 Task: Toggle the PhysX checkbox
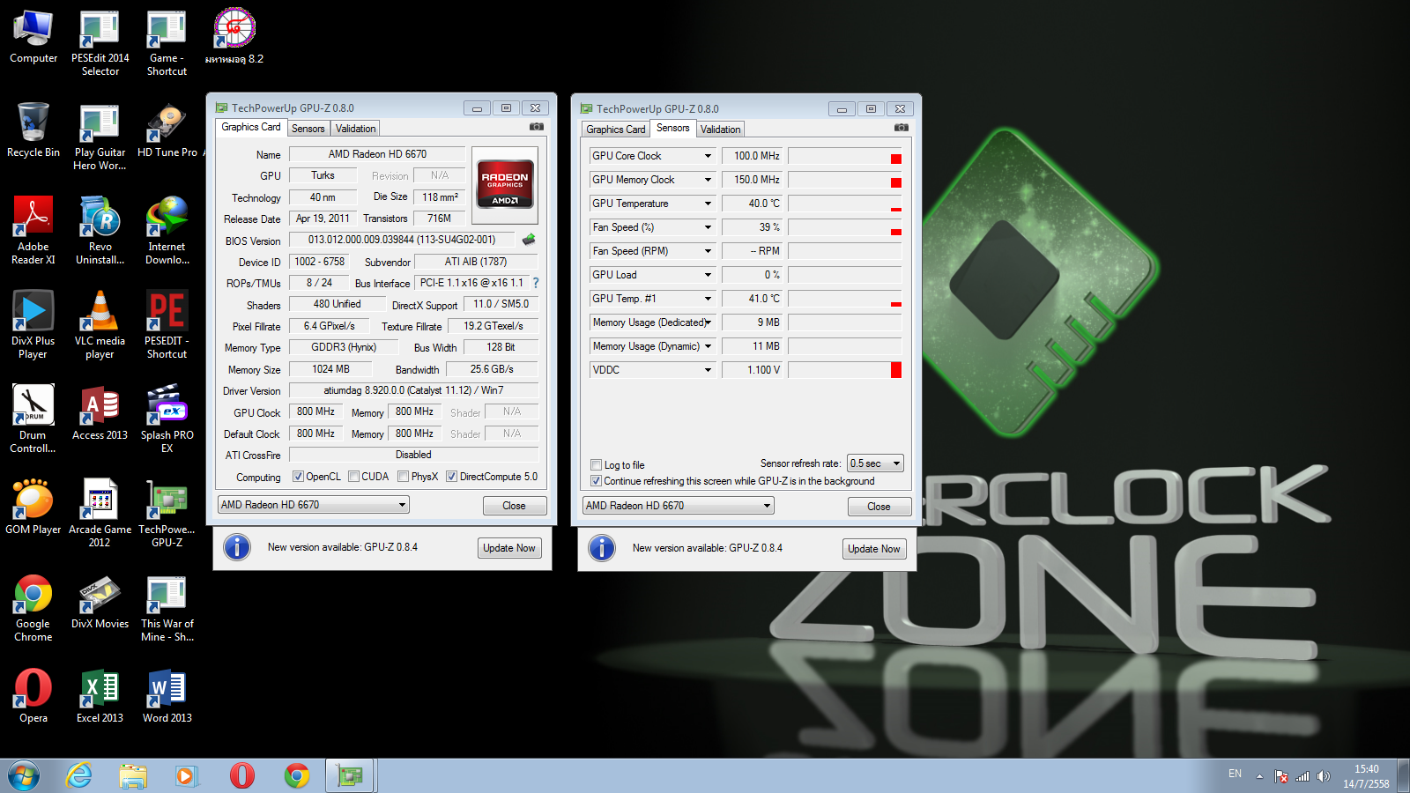(x=403, y=477)
